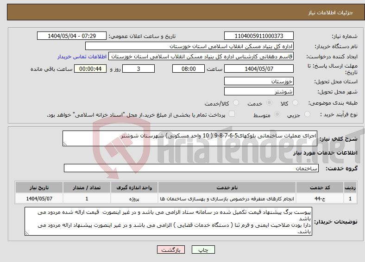Screen dimensions: 365x262
Task: Click the service name cell انجام کارهای متفرقه
Action: point(227,199)
